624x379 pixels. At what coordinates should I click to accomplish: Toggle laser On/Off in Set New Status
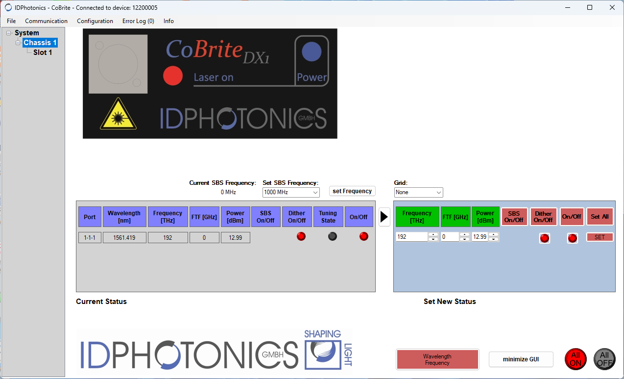point(572,238)
